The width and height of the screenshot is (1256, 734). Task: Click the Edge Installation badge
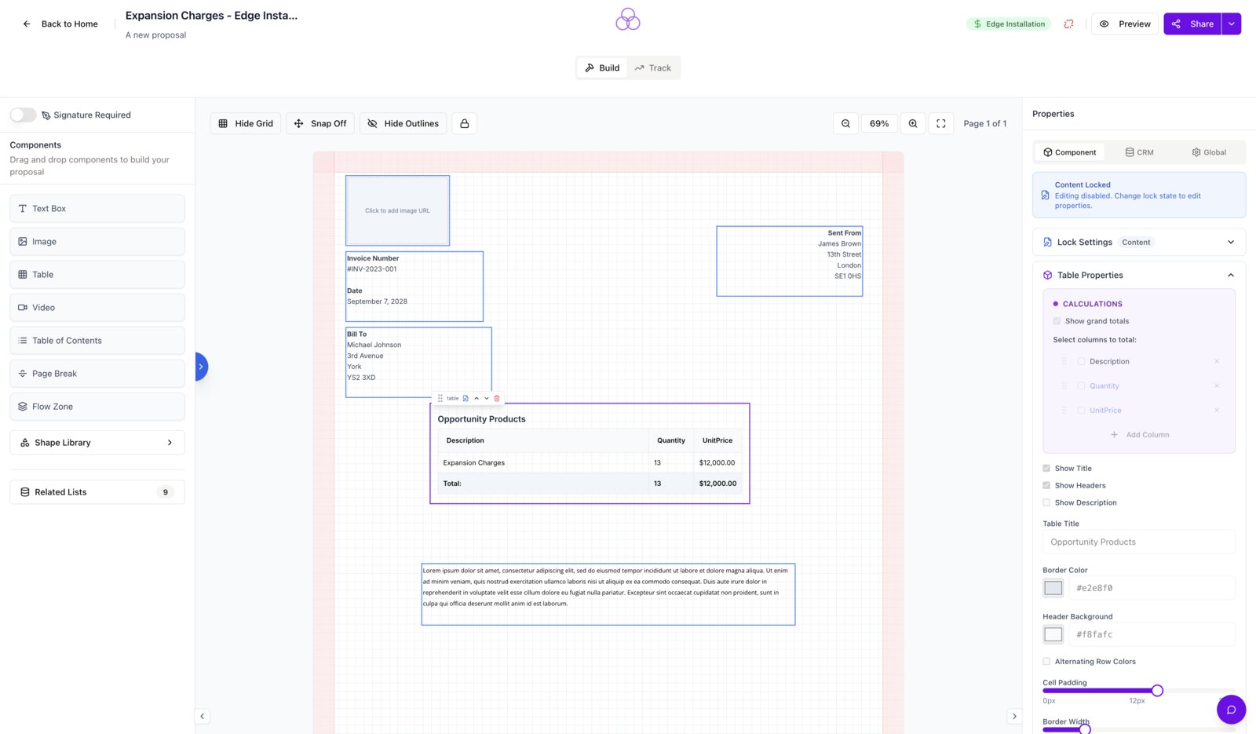coord(1009,24)
